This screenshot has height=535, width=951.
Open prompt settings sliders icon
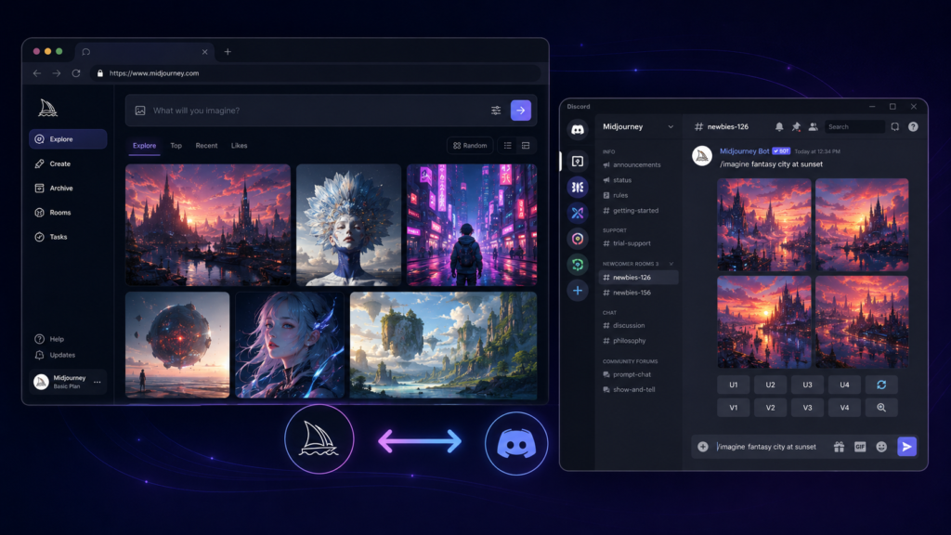(x=496, y=111)
